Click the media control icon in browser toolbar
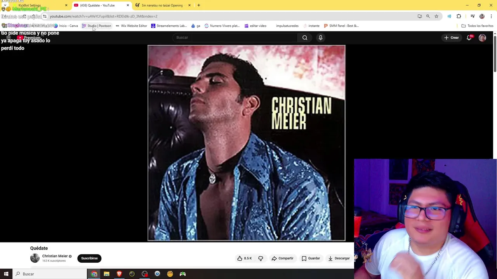 tap(473, 16)
